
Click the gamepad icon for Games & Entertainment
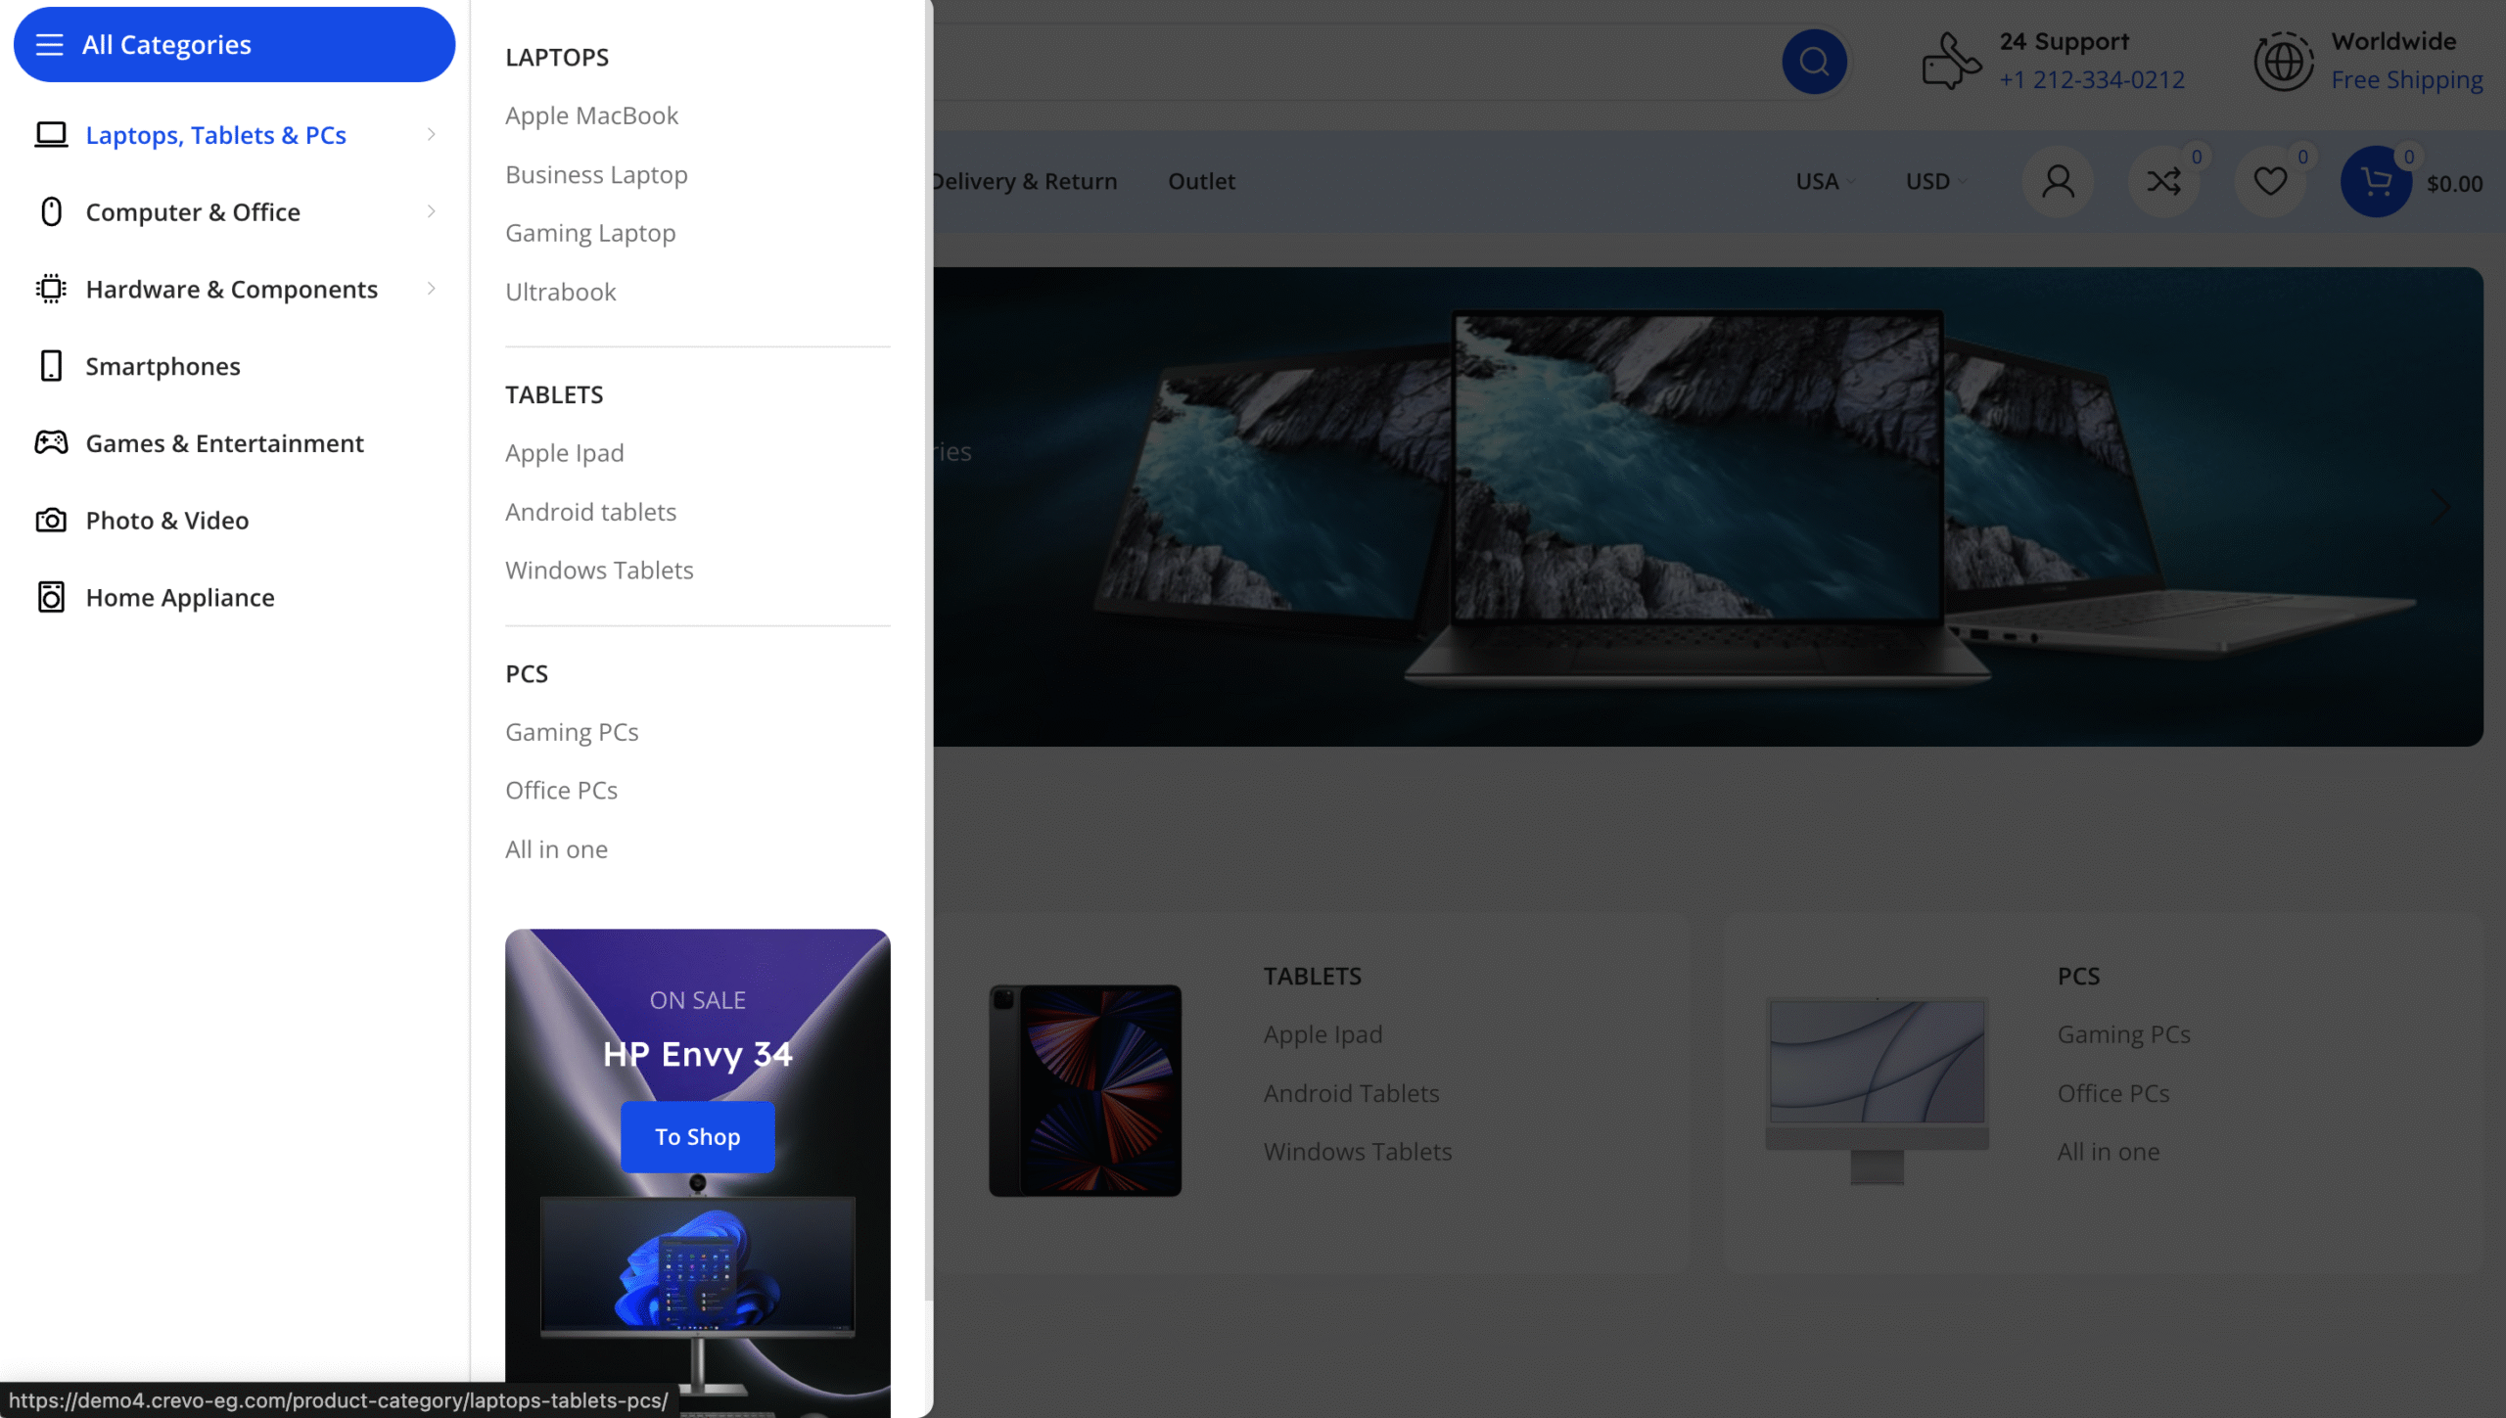pos(51,442)
